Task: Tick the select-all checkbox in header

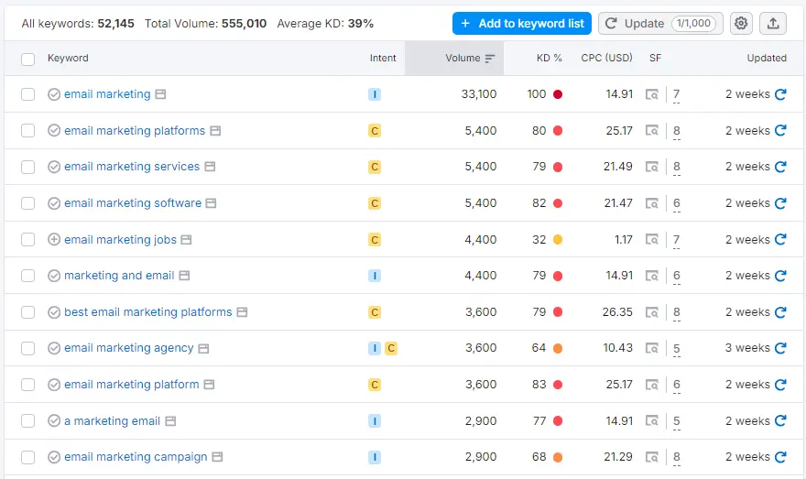Action: tap(28, 59)
